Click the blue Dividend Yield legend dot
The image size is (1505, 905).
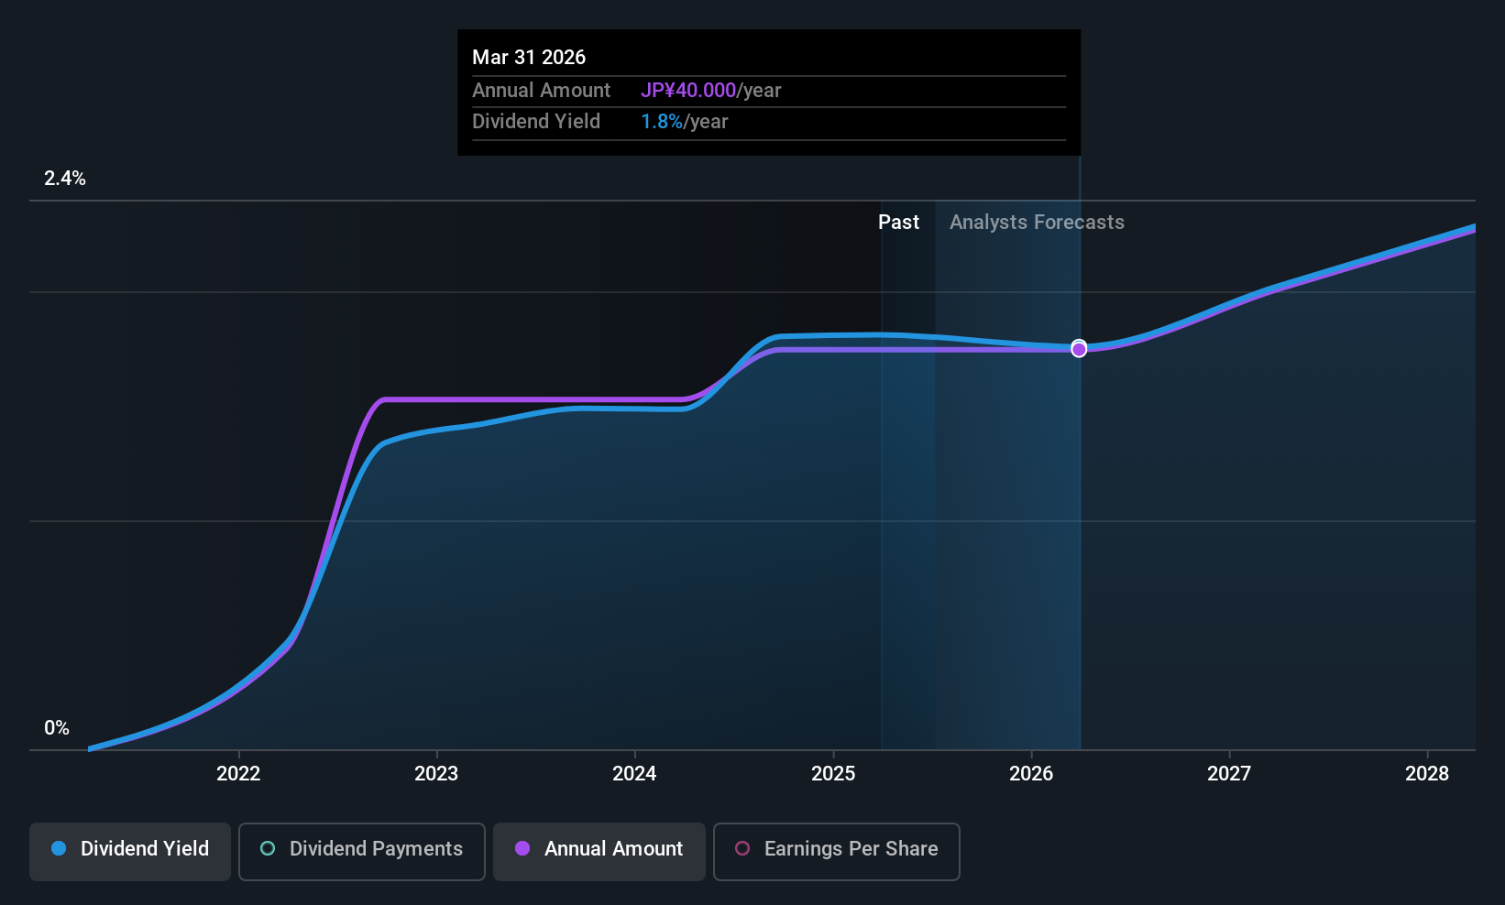click(59, 848)
